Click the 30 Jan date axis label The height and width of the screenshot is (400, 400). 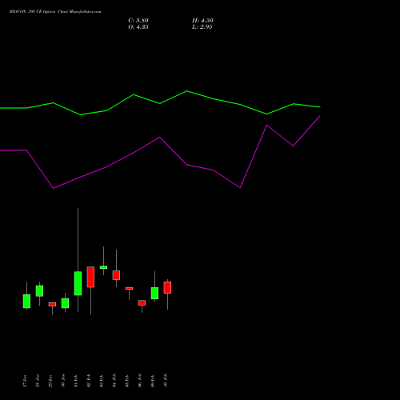63,381
